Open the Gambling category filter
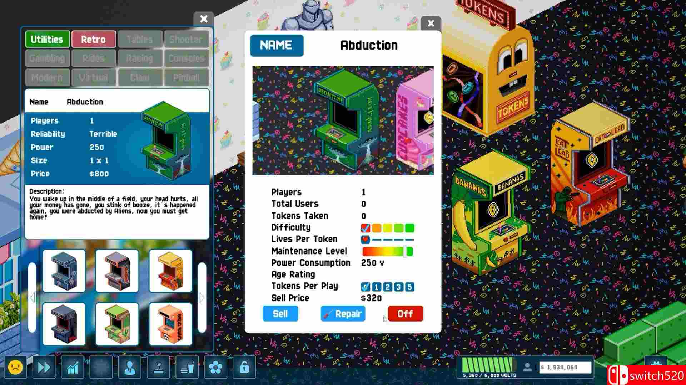The height and width of the screenshot is (385, 686). (47, 58)
